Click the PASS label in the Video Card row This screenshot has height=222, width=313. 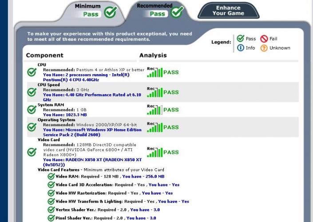171,152
